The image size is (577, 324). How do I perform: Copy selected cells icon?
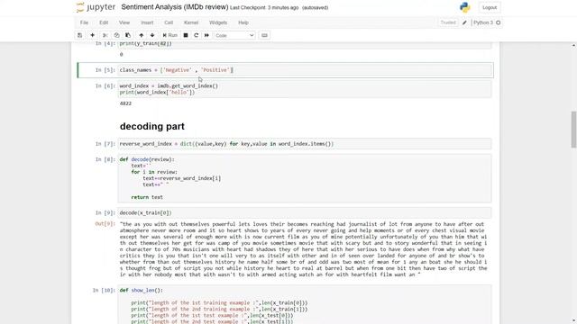tap(116, 35)
